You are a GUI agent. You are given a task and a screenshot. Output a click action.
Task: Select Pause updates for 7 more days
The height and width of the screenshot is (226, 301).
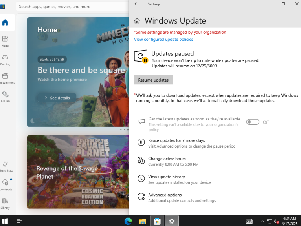(176, 140)
